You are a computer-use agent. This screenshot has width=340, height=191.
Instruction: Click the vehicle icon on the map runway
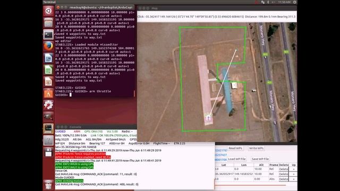pos(208,117)
